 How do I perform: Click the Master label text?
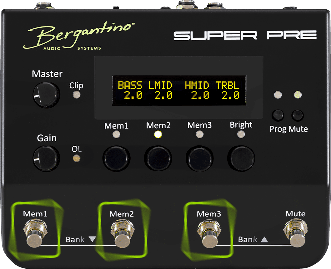click(x=47, y=74)
